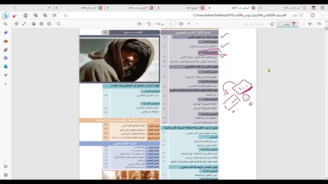Click entry ‏-خراب القيروان: الحُصري
The image size is (328, 184).
148,95
